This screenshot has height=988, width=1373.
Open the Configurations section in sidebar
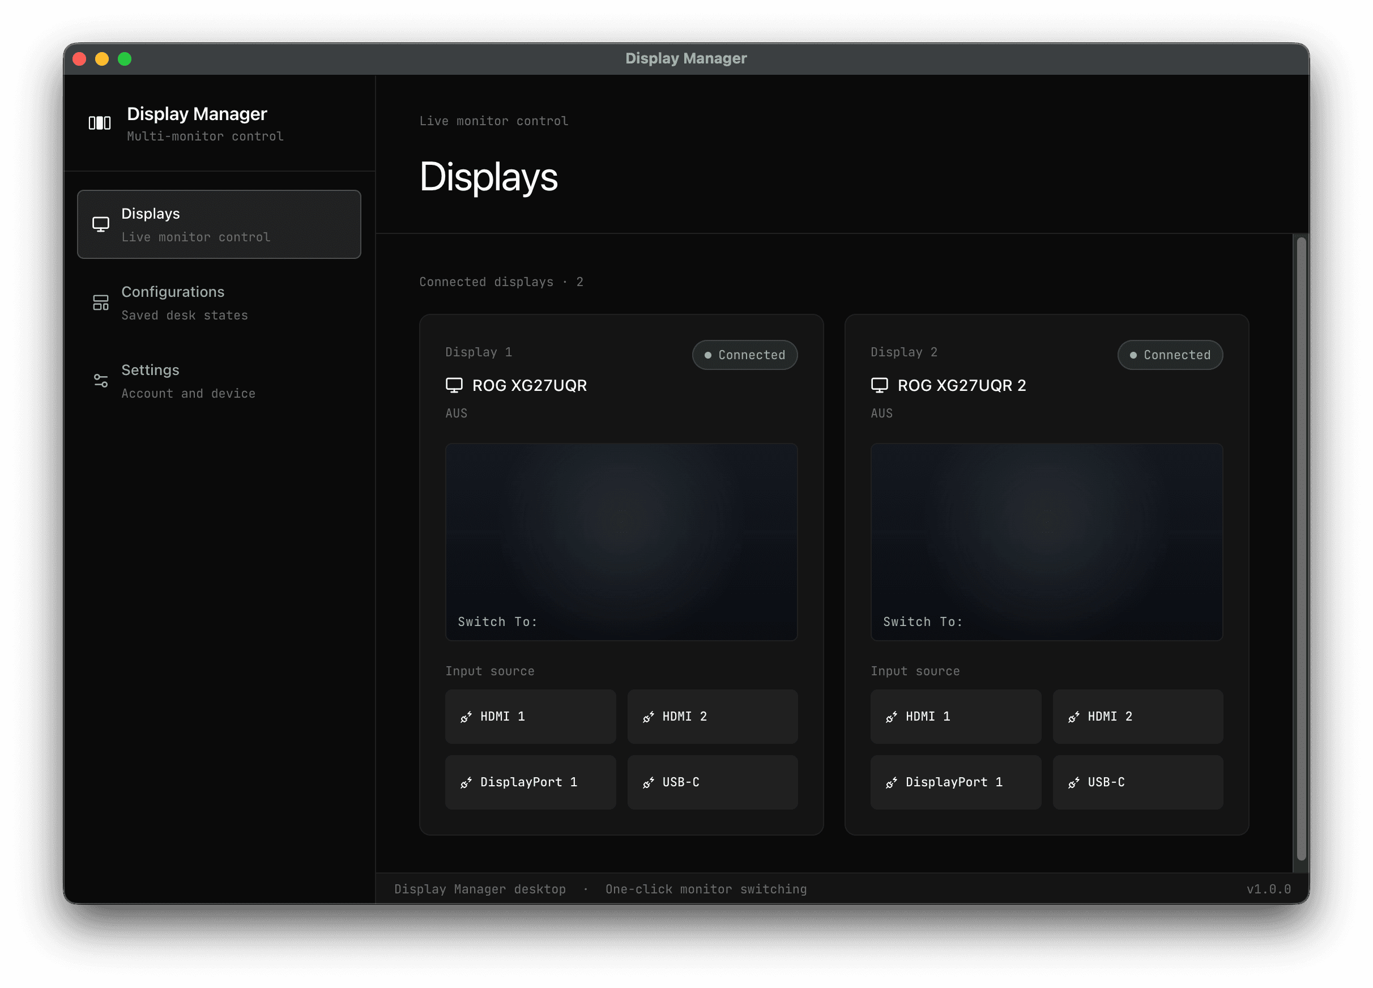coord(219,303)
